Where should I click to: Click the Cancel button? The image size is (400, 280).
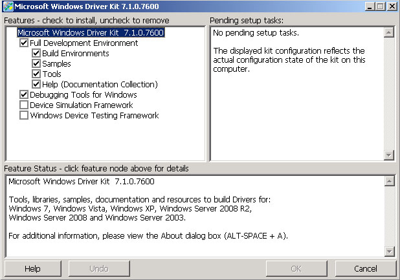365,268
